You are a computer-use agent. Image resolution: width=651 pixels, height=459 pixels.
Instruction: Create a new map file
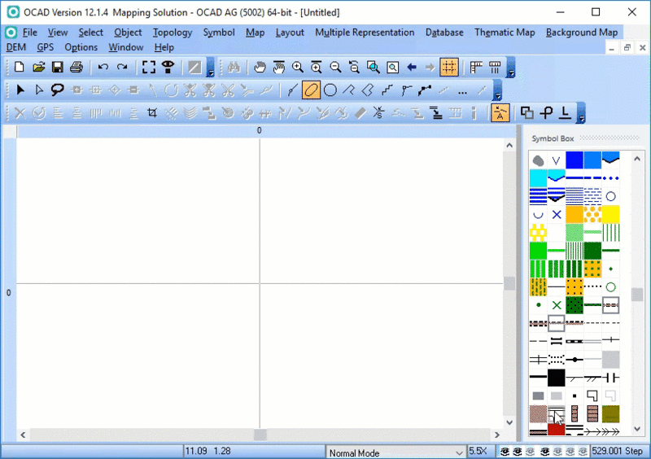19,67
